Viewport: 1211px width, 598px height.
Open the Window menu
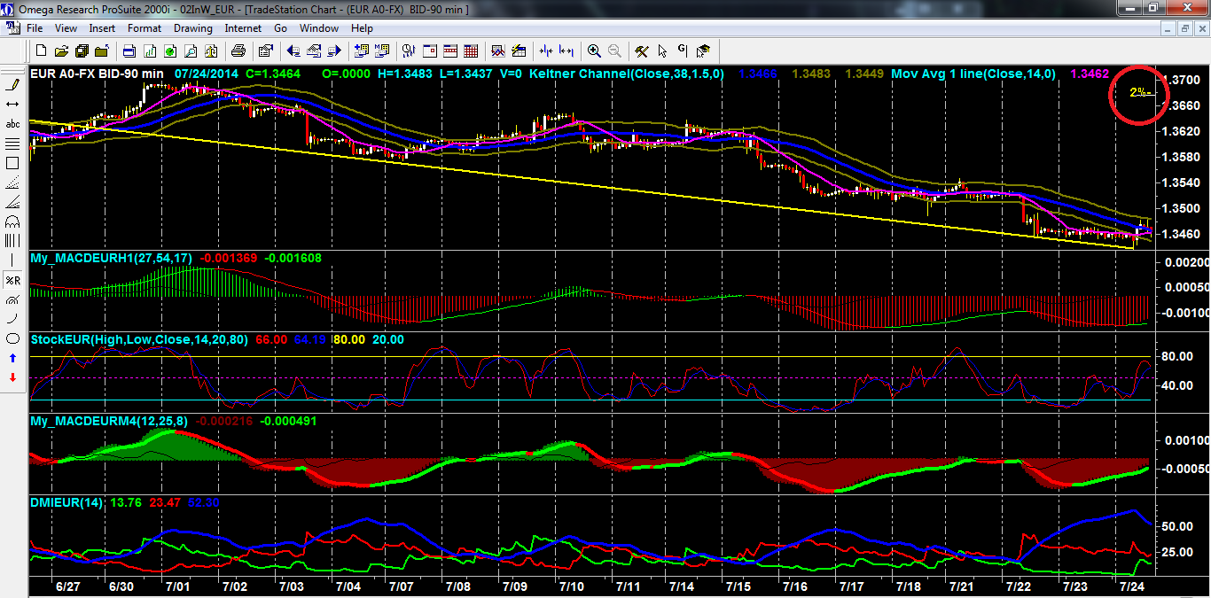[x=319, y=28]
